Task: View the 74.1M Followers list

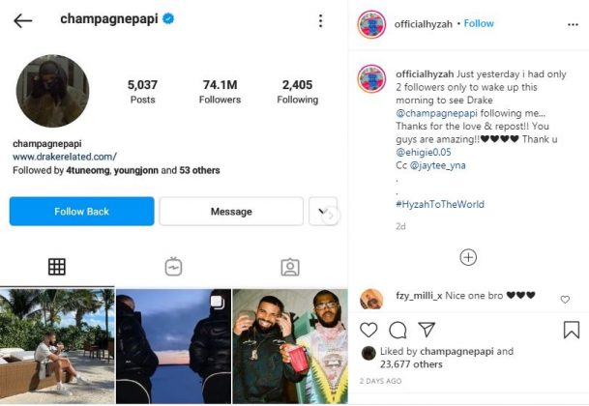Action: point(220,92)
